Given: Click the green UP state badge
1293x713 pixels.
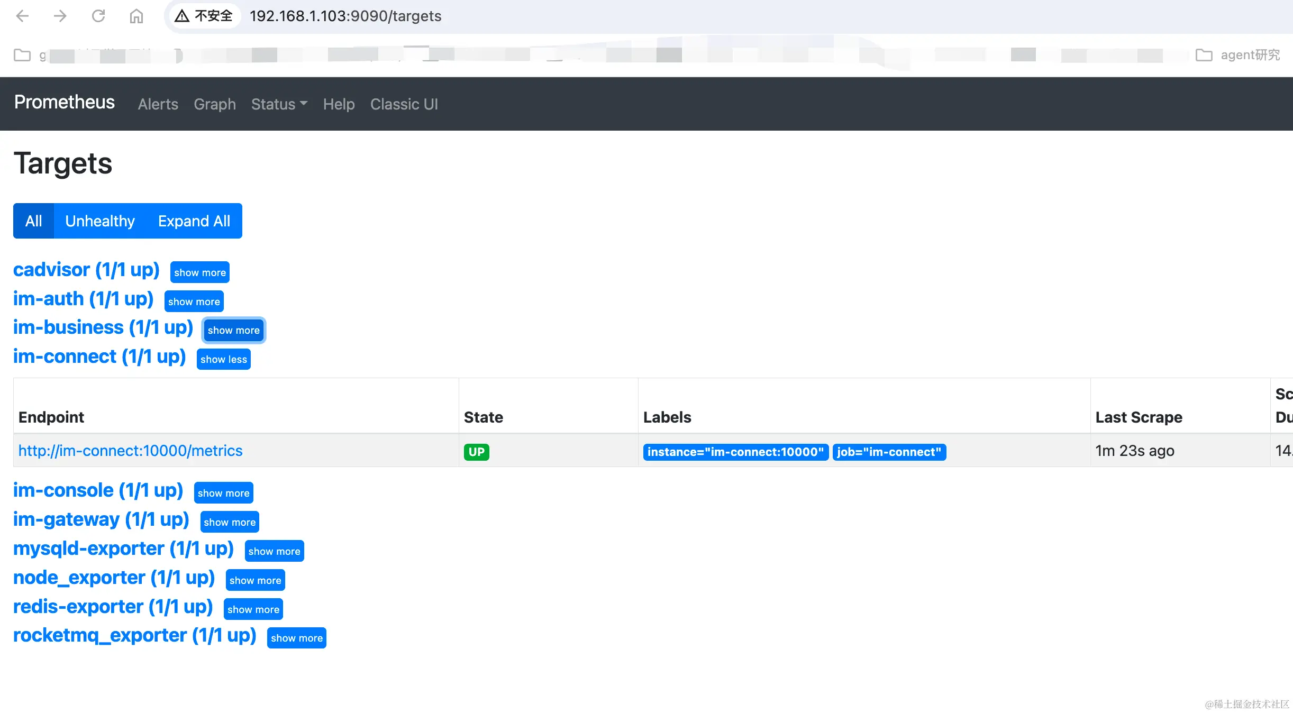Looking at the screenshot, I should (x=476, y=452).
